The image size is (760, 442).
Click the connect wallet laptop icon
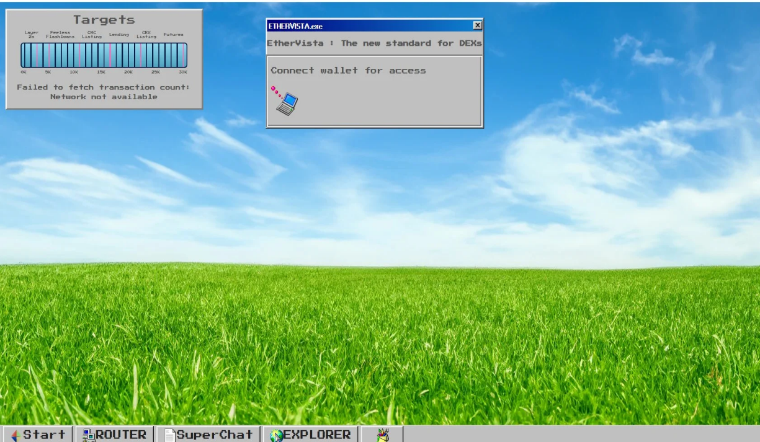click(284, 100)
